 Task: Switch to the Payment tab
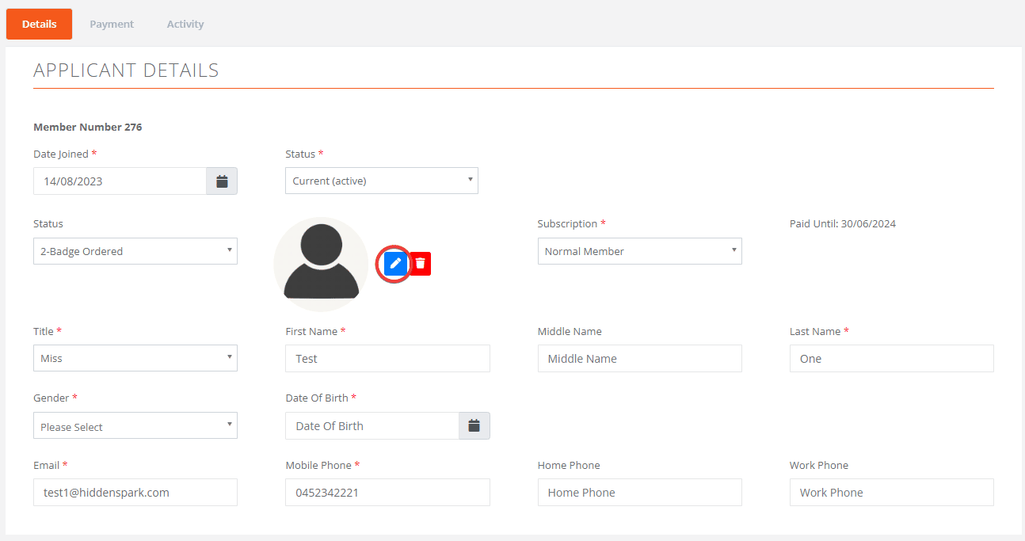click(x=112, y=25)
